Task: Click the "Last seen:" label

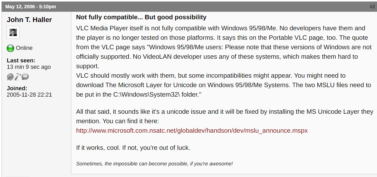Action: coord(21,61)
